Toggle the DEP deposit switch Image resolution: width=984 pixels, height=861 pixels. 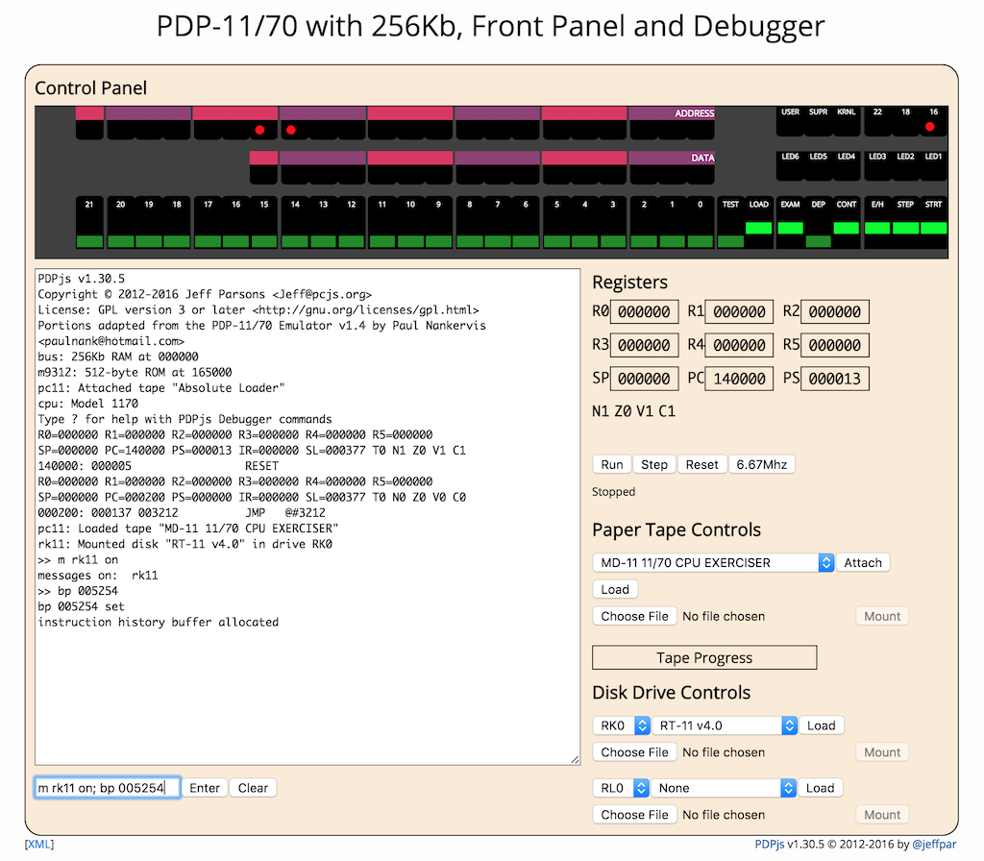tap(819, 224)
